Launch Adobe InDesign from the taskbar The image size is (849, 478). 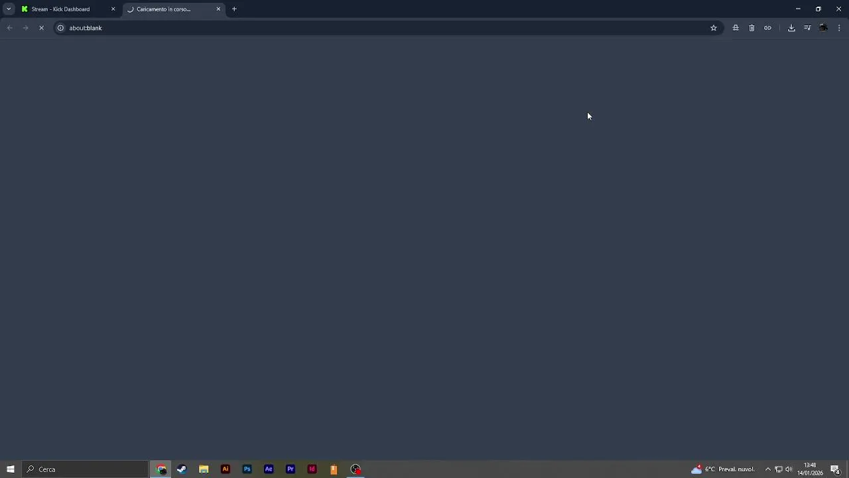tap(312, 469)
